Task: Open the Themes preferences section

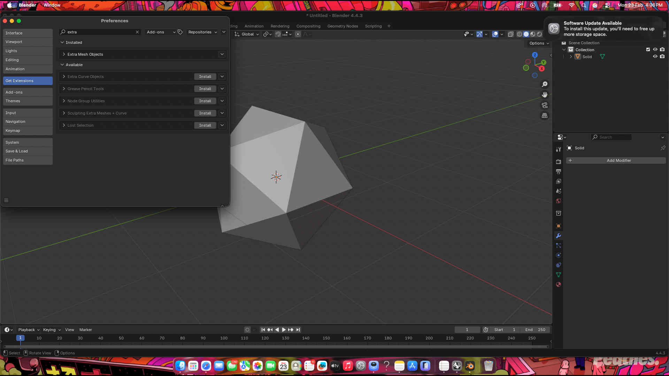Action: (28, 101)
